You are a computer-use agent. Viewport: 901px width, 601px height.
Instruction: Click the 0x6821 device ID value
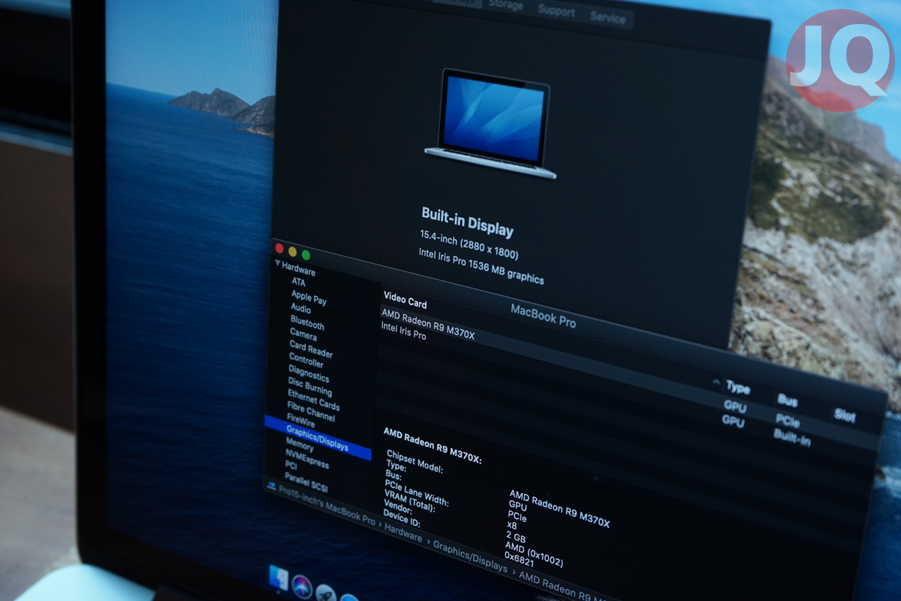(518, 559)
